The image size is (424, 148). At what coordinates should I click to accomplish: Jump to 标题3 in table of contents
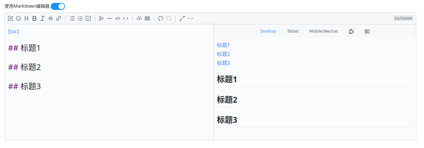click(223, 63)
